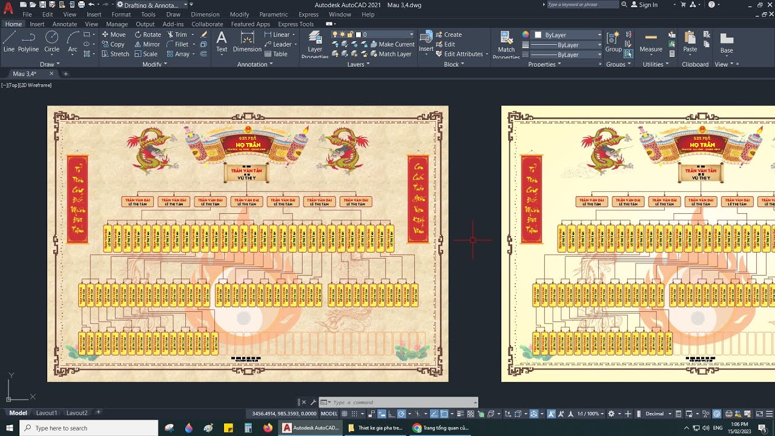Open Layer Properties manager
Image resolution: width=775 pixels, height=436 pixels.
(x=315, y=44)
